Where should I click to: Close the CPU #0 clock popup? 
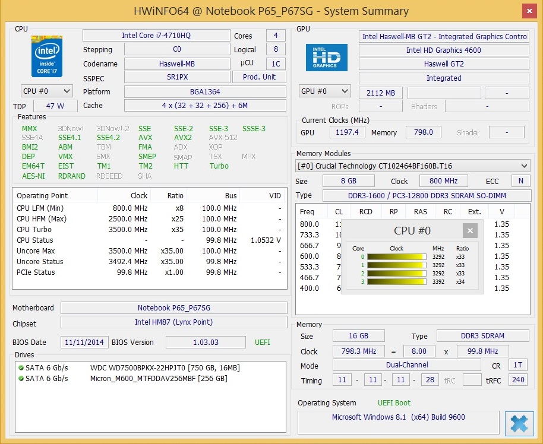coord(470,230)
